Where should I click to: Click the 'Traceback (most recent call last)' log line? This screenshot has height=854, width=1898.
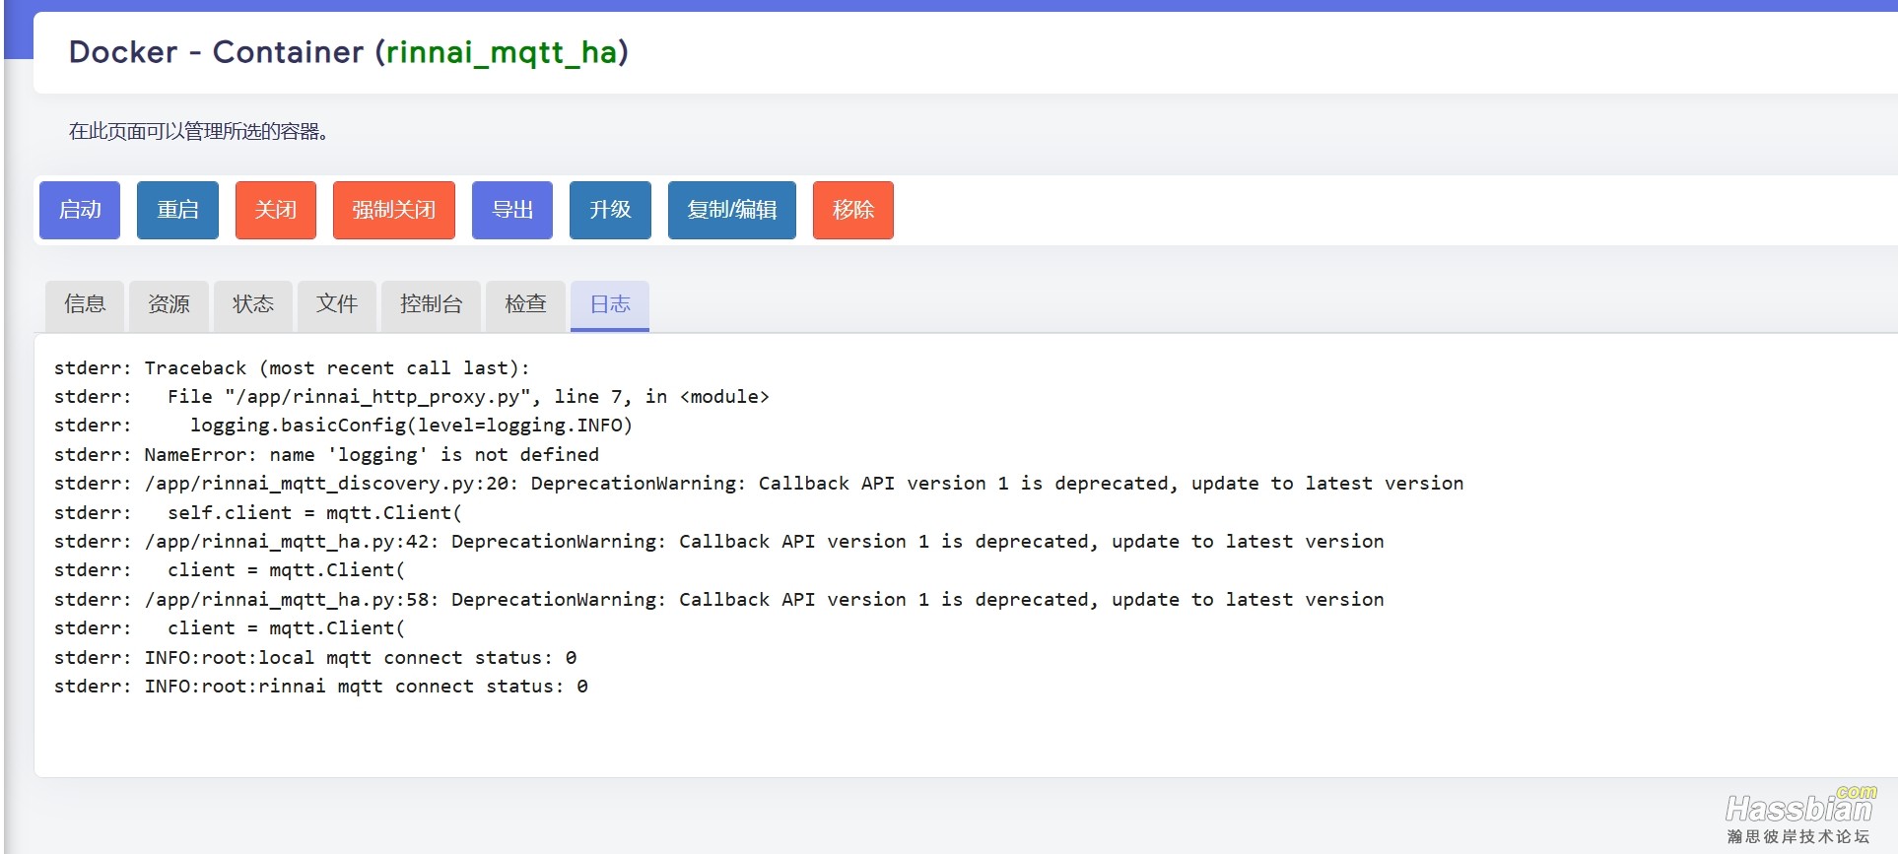point(292,368)
